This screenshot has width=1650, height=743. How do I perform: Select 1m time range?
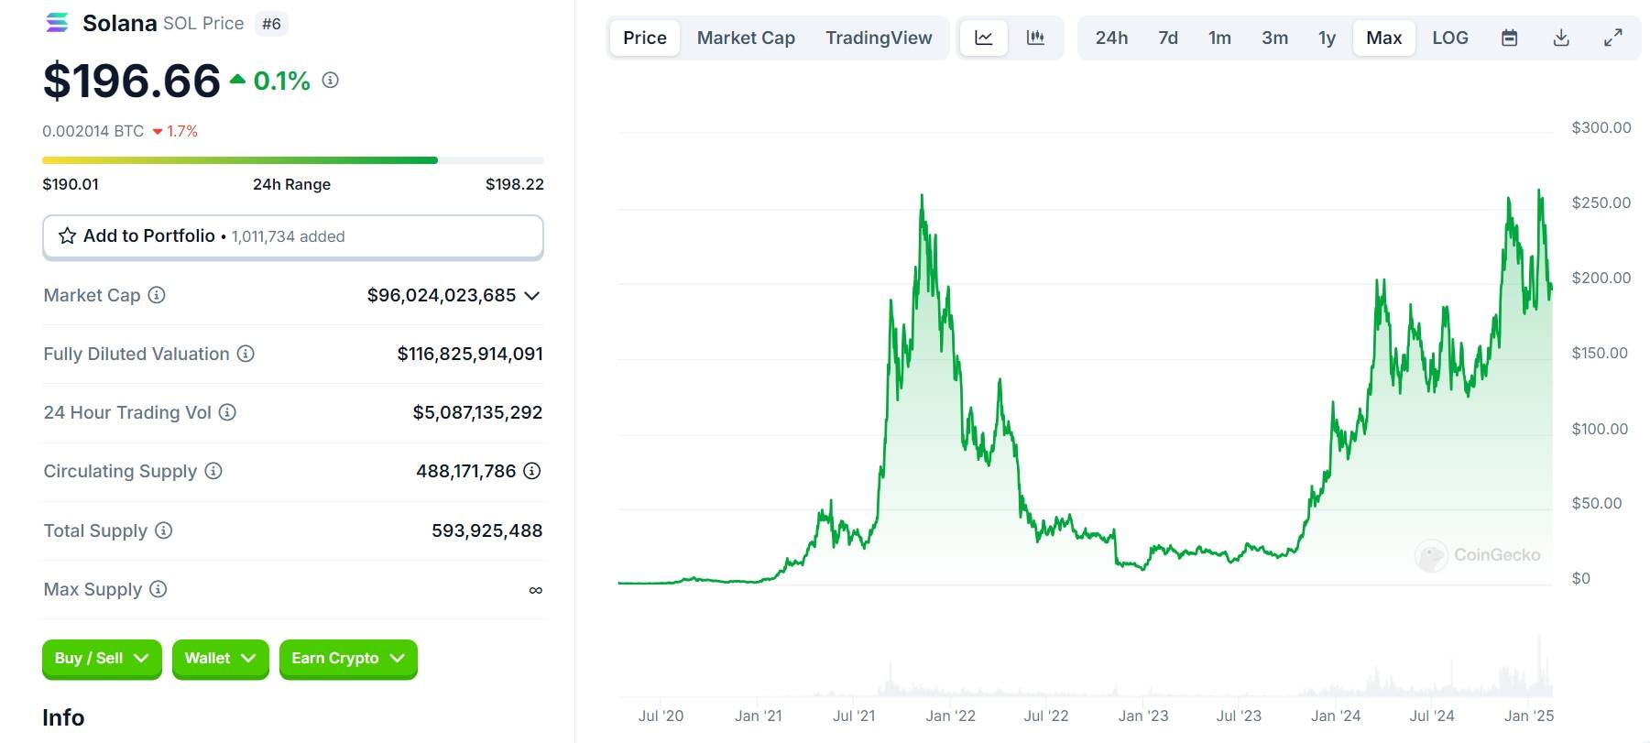(1219, 38)
